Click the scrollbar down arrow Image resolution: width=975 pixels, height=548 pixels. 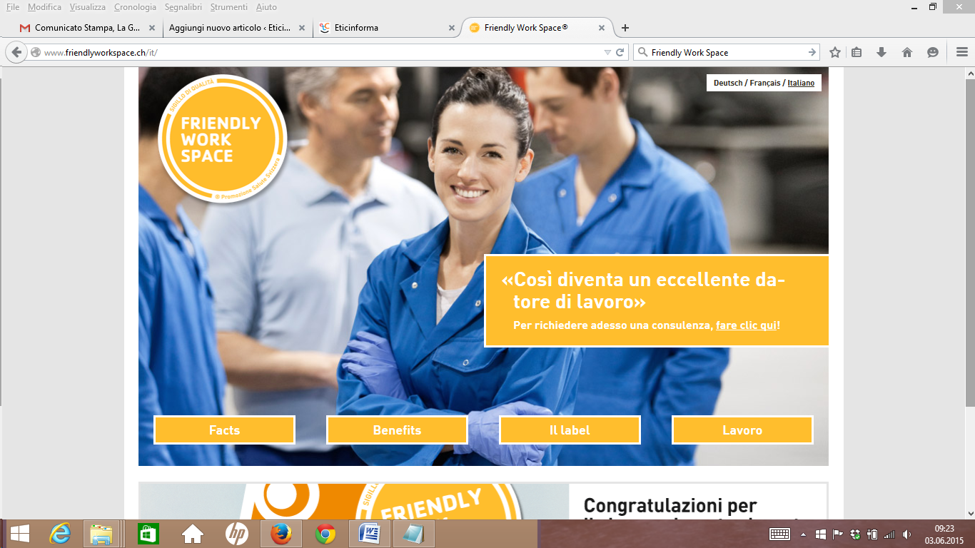969,513
